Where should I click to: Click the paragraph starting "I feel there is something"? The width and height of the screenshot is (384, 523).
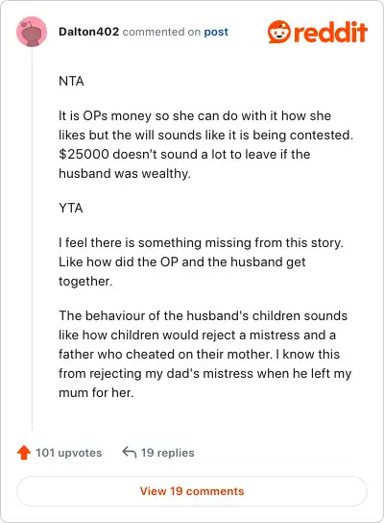201,261
